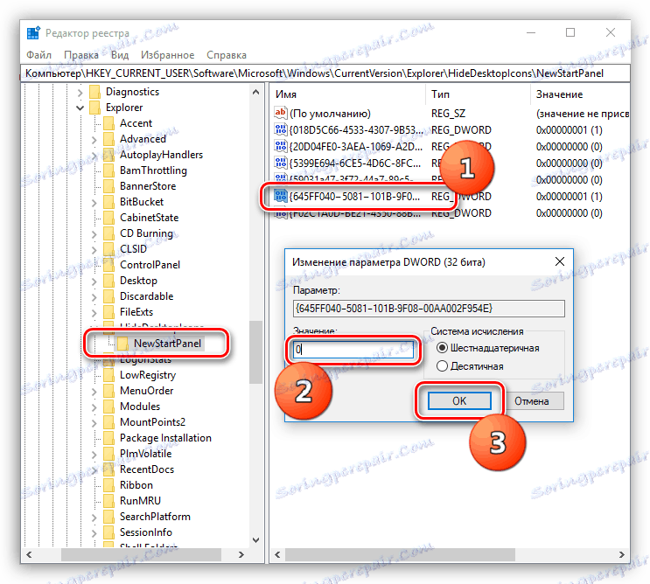Expand the Diagnostics tree node
Image resolution: width=650 pixels, height=584 pixels.
point(80,92)
